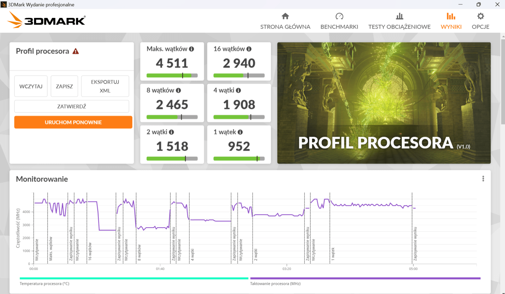Click the 03:20 time axis label
Screen dimensions: 505x294
[287, 269]
